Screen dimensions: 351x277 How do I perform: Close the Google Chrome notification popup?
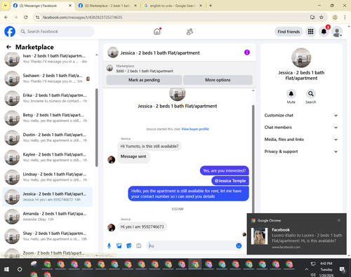point(339,220)
